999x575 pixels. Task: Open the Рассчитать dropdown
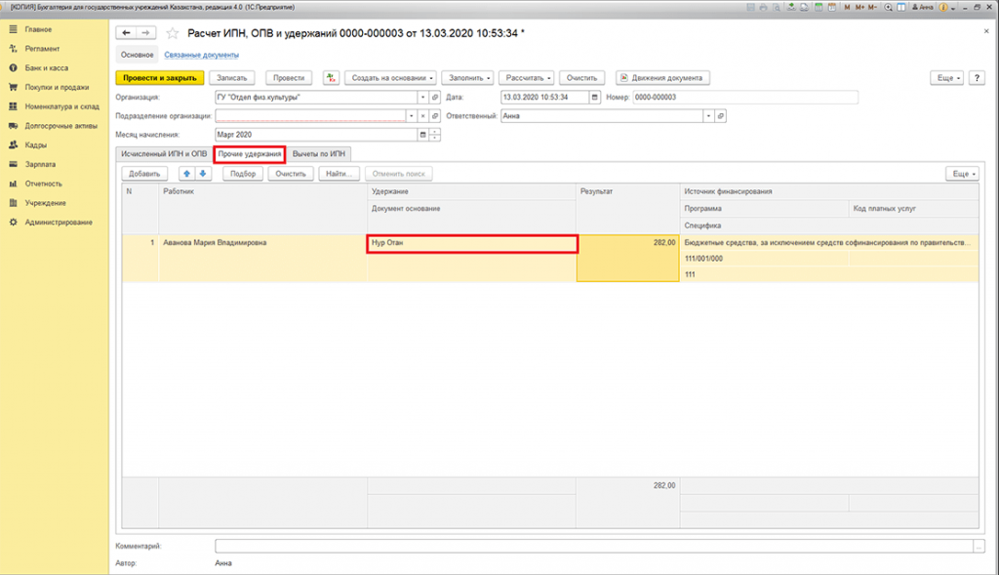coord(528,78)
